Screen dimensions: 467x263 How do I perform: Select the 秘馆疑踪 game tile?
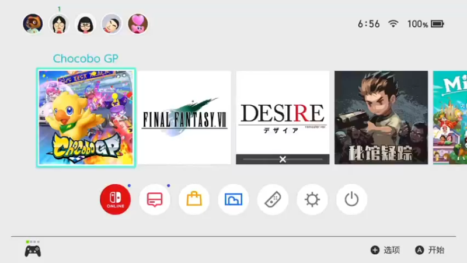point(381,117)
